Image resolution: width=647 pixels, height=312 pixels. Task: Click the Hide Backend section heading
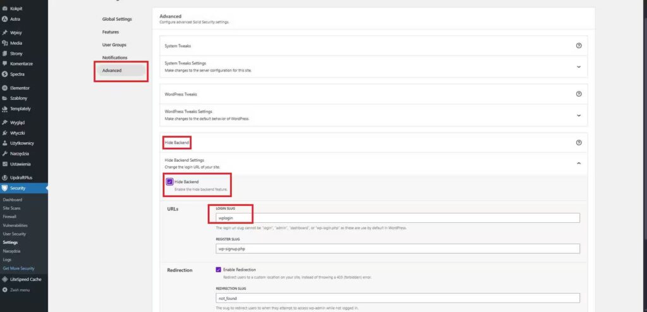point(177,143)
